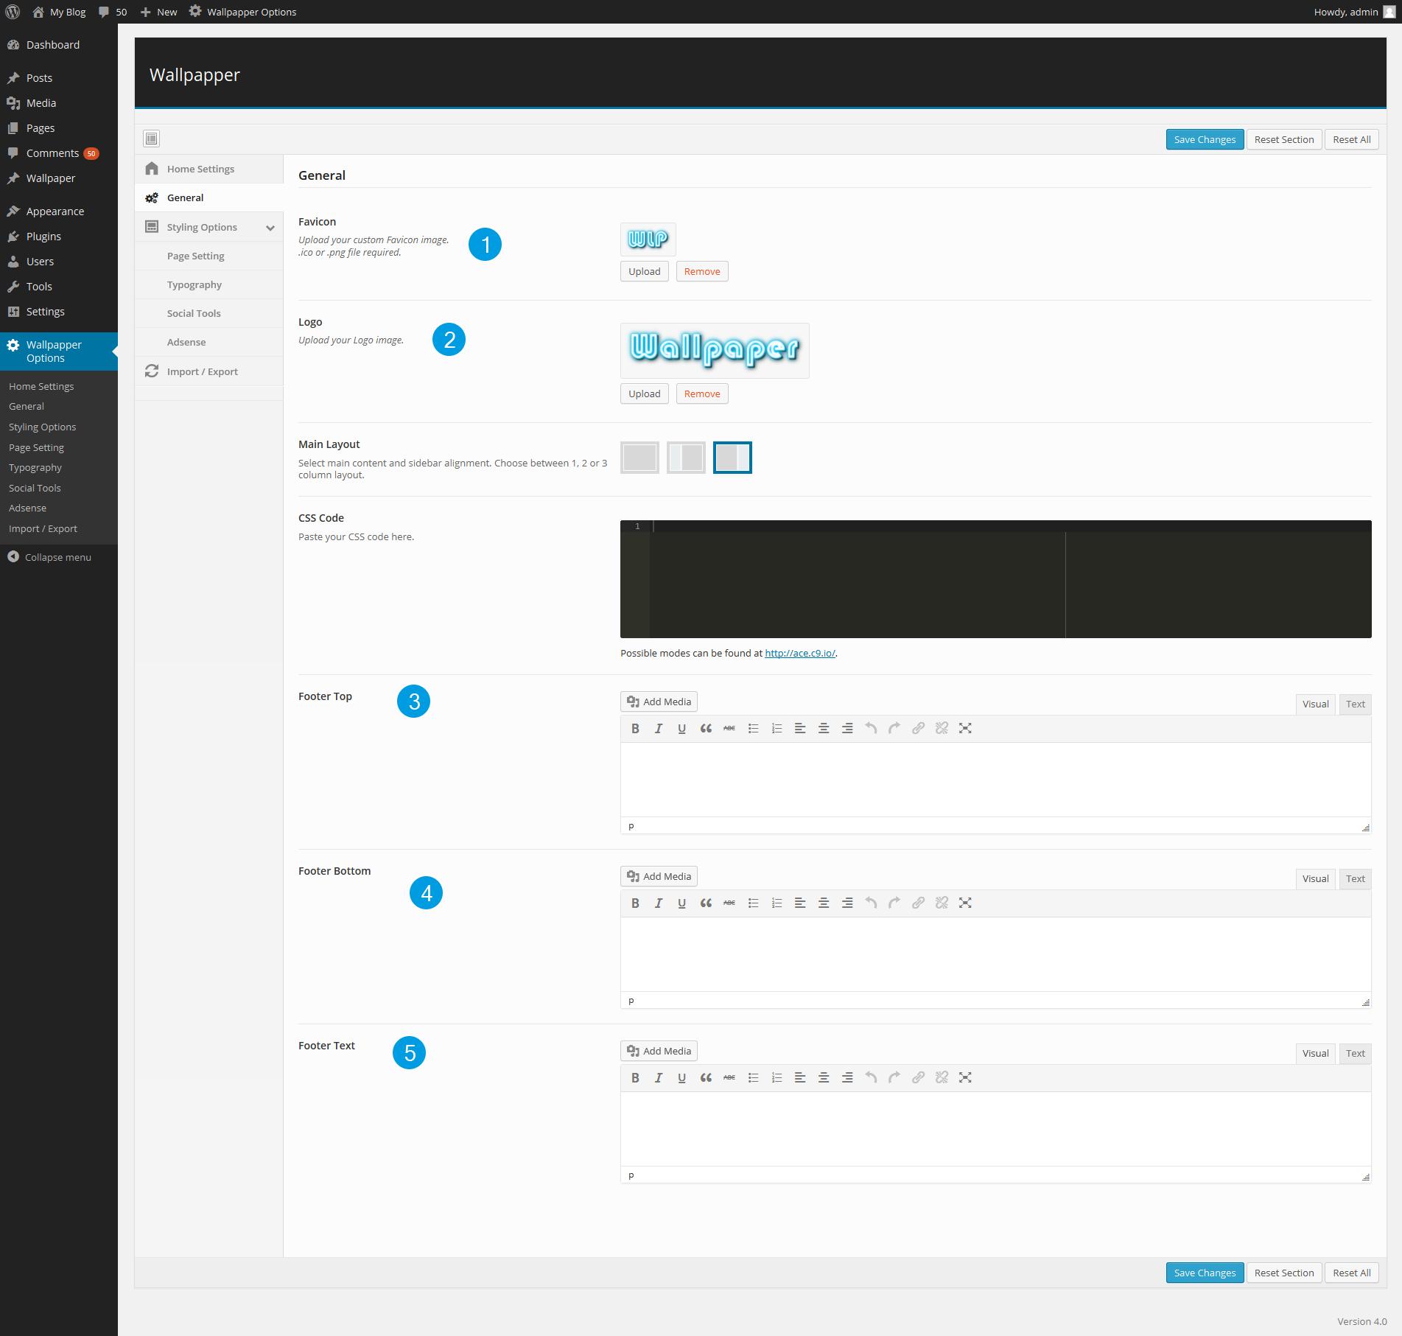1402x1336 pixels.
Task: Click WordPress logo in admin bar
Action: [x=13, y=12]
